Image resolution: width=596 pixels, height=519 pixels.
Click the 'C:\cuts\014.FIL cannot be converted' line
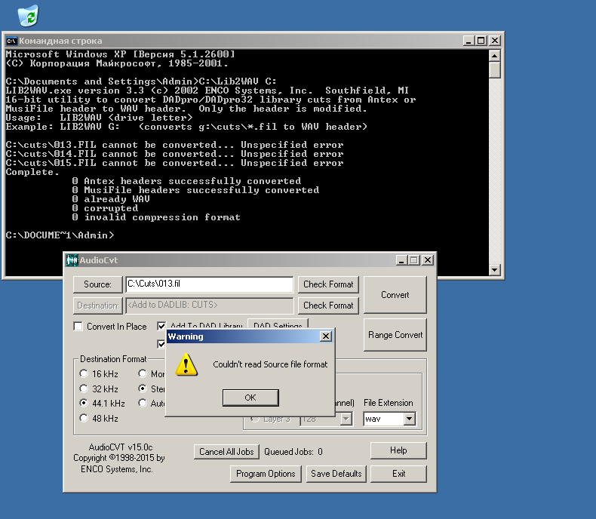tap(174, 154)
